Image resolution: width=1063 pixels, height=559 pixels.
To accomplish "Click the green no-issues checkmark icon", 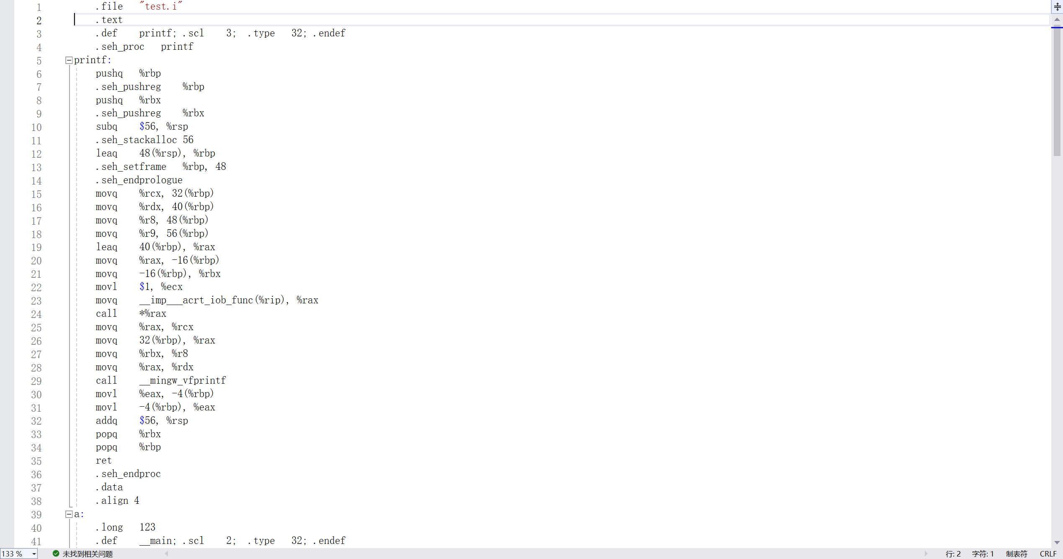I will point(56,554).
